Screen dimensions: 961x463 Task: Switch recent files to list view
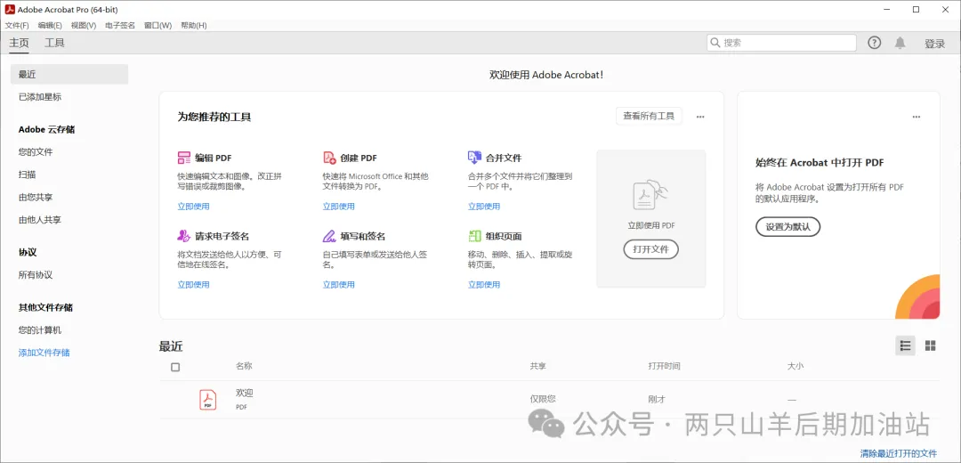tap(905, 345)
